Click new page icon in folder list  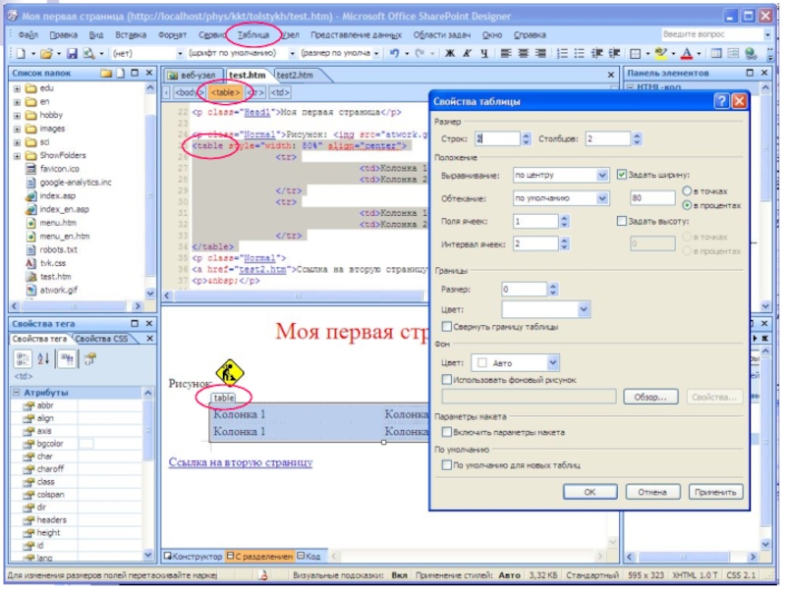(120, 73)
